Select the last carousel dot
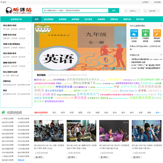 pyautogui.click(x=124, y=68)
